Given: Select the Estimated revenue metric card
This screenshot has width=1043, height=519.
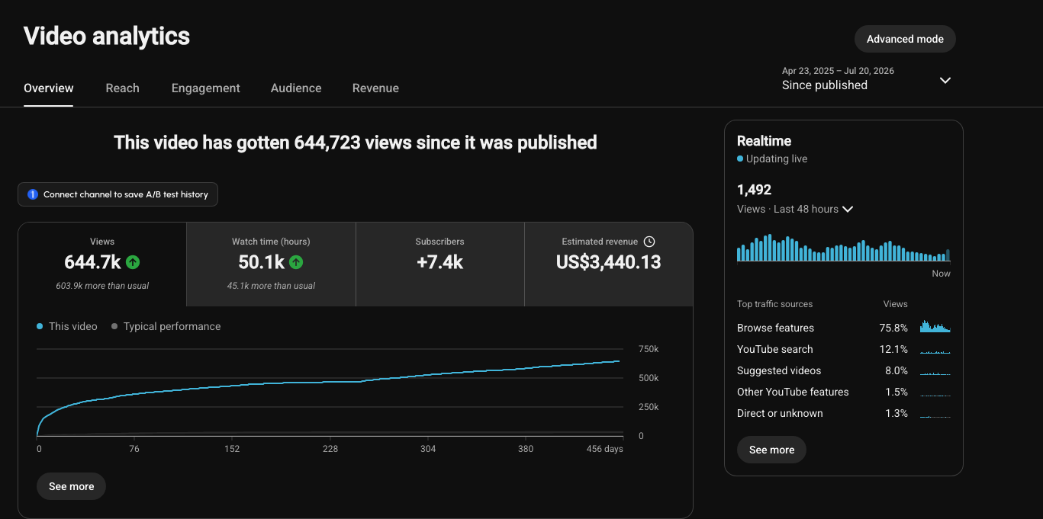Looking at the screenshot, I should (609, 264).
